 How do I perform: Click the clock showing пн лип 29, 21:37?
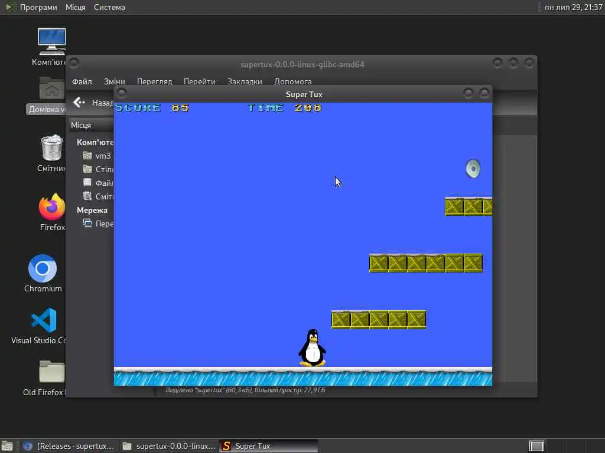pyautogui.click(x=573, y=7)
